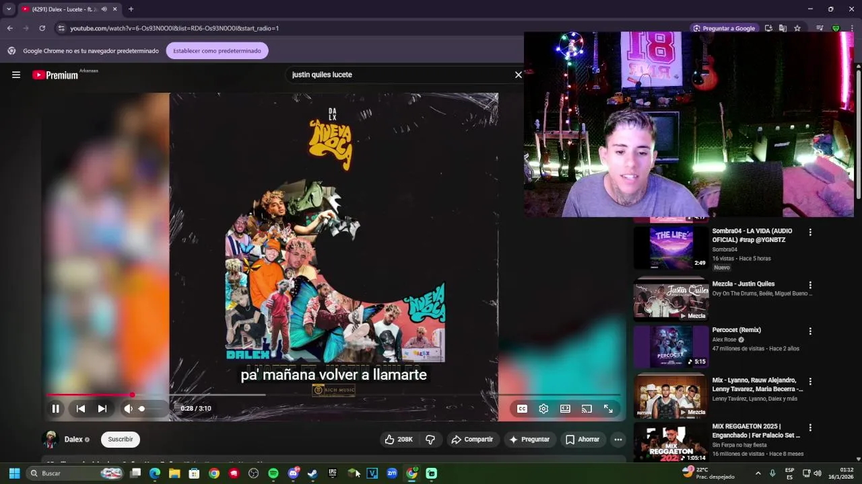Clear the YouTube search text
This screenshot has width=862, height=484.
519,75
